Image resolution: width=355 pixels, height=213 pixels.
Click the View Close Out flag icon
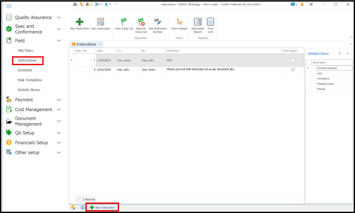124,22
